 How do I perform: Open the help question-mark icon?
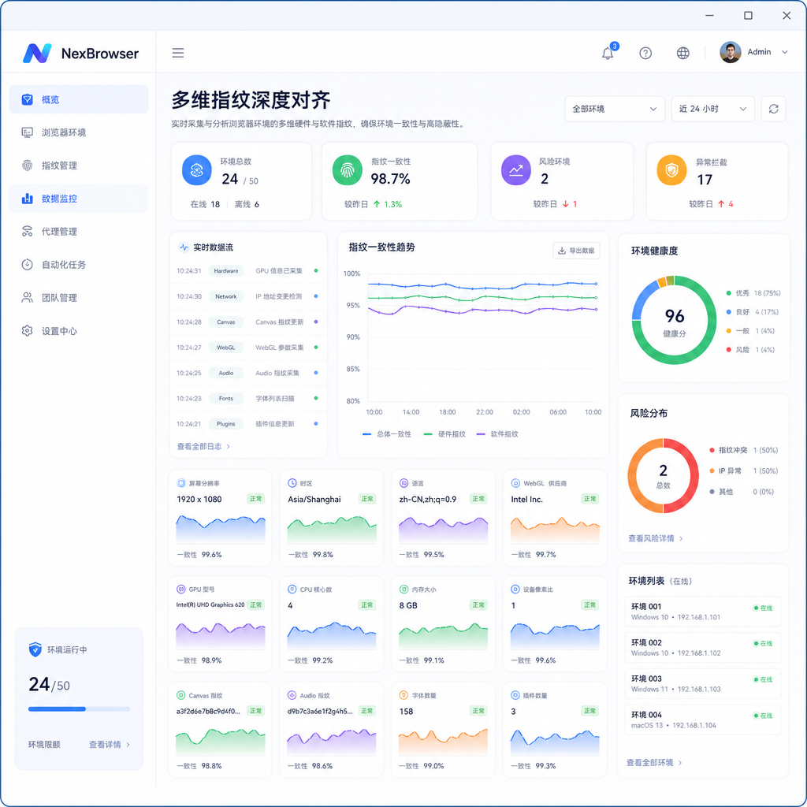pos(645,53)
